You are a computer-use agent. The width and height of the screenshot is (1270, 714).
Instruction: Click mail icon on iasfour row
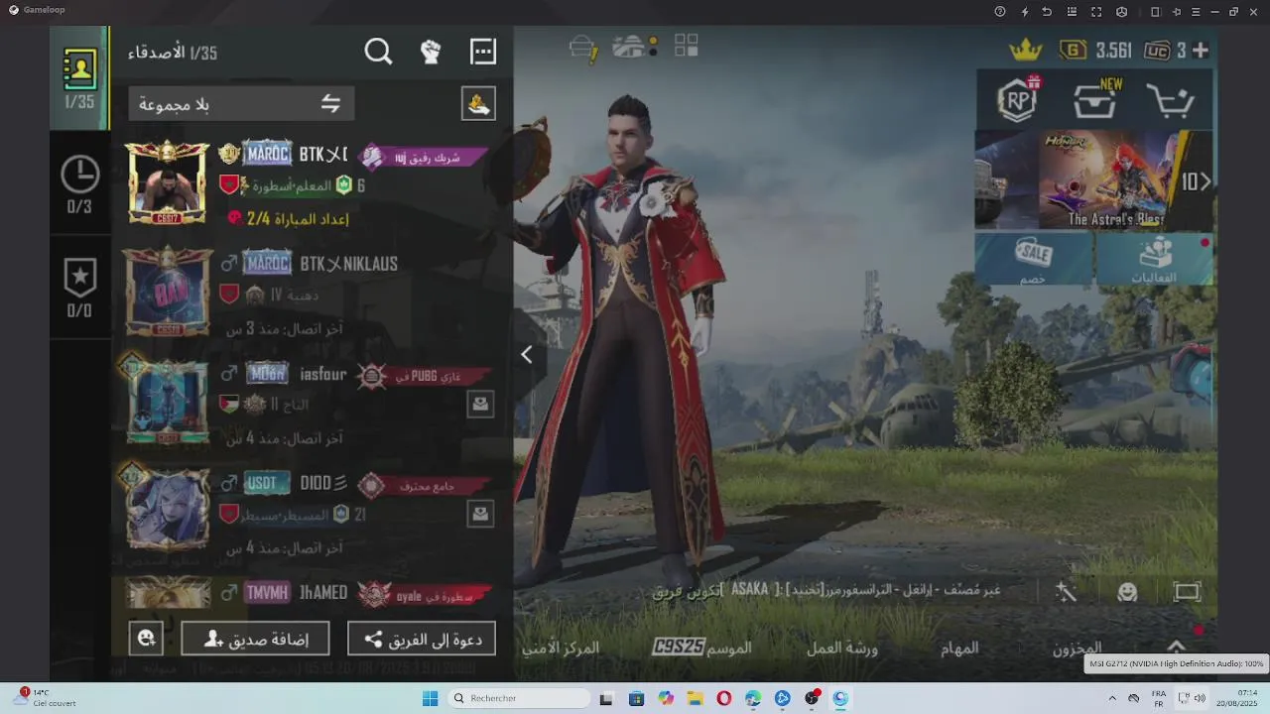click(480, 404)
